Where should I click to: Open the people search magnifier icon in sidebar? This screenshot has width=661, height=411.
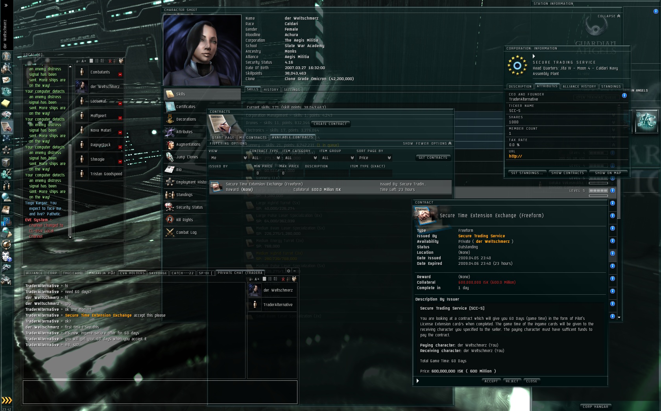(6, 68)
